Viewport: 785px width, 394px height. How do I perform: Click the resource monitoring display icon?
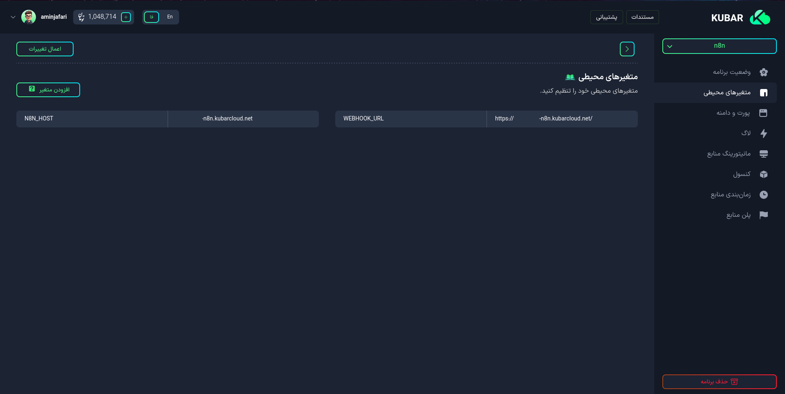(763, 154)
